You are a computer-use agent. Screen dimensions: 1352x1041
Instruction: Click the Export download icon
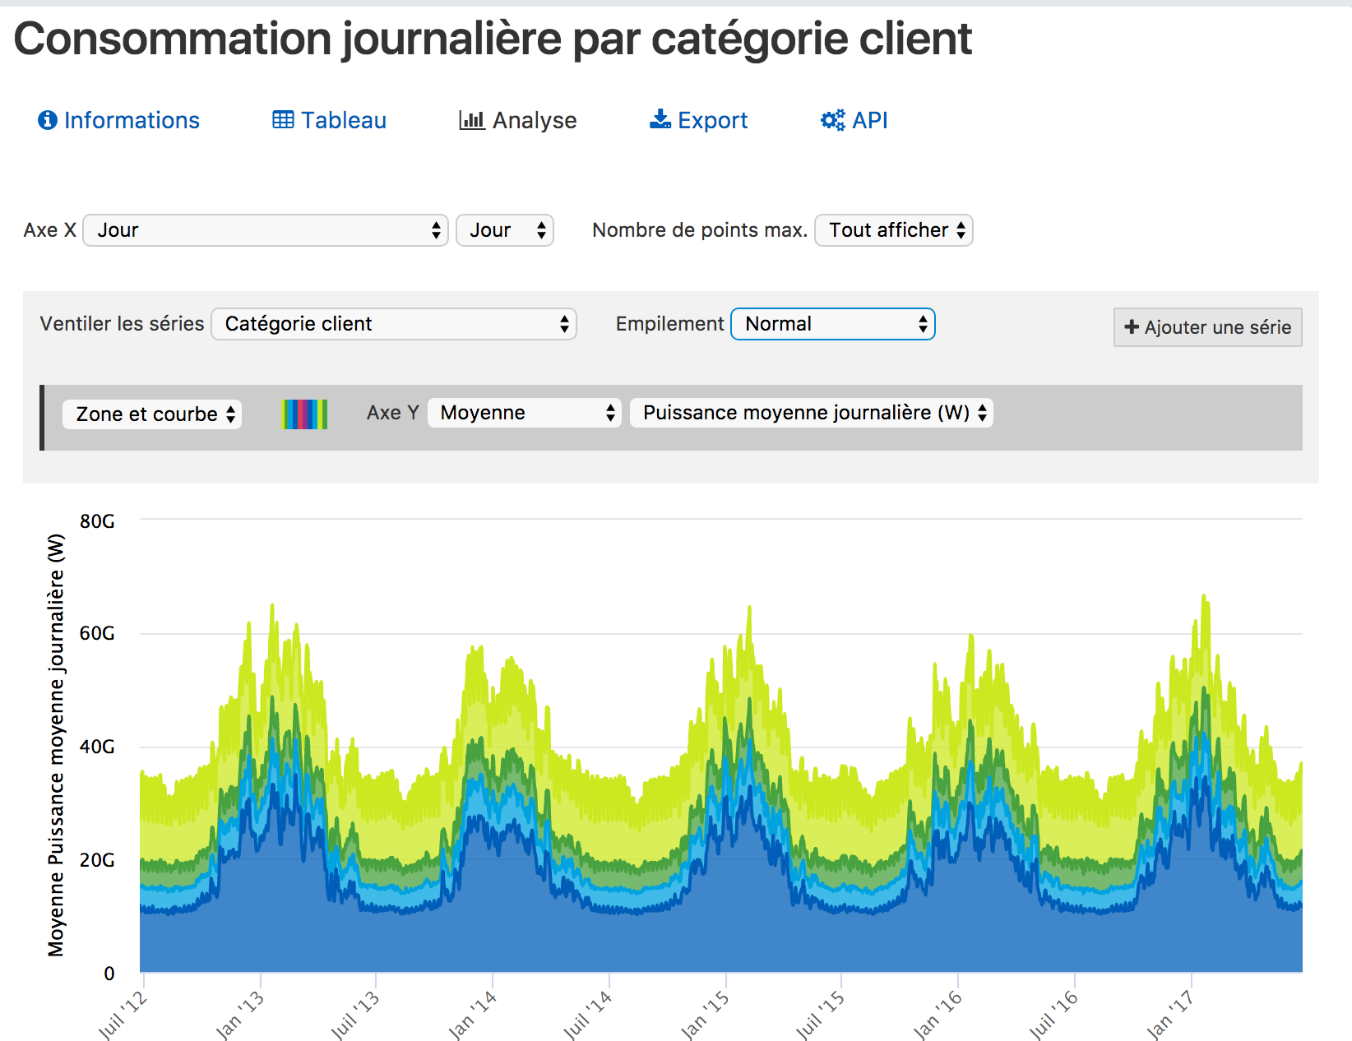click(x=660, y=120)
